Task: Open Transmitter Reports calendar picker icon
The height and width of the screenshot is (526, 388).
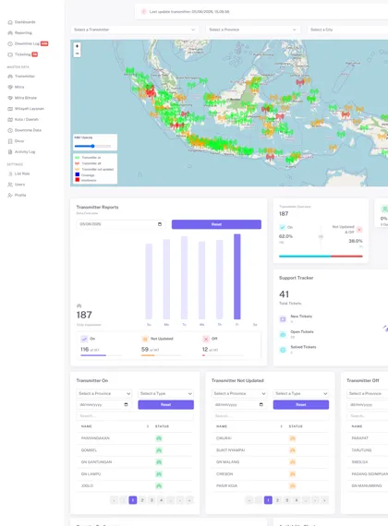Action: 160,224
